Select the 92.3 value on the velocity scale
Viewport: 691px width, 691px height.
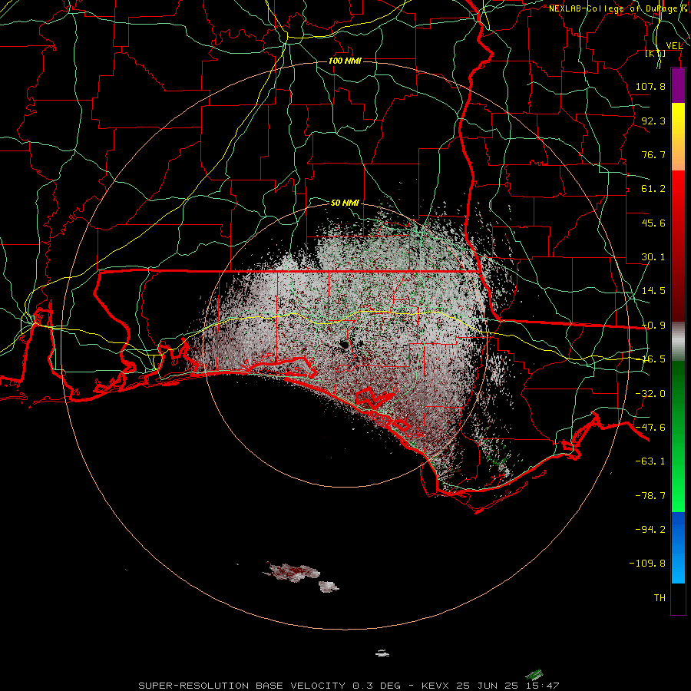[653, 121]
